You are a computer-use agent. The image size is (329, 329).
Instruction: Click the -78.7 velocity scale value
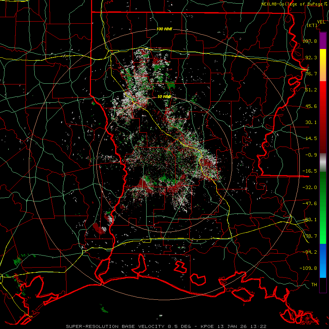point(310,236)
